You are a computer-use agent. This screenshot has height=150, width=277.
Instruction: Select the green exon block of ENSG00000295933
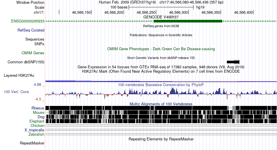(x=188, y=21)
